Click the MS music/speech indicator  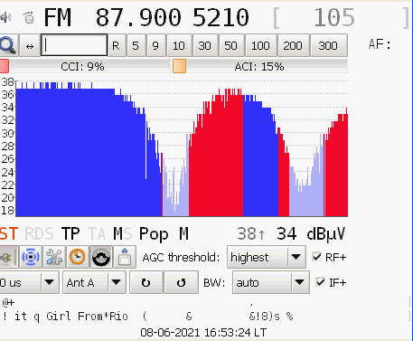(x=122, y=234)
